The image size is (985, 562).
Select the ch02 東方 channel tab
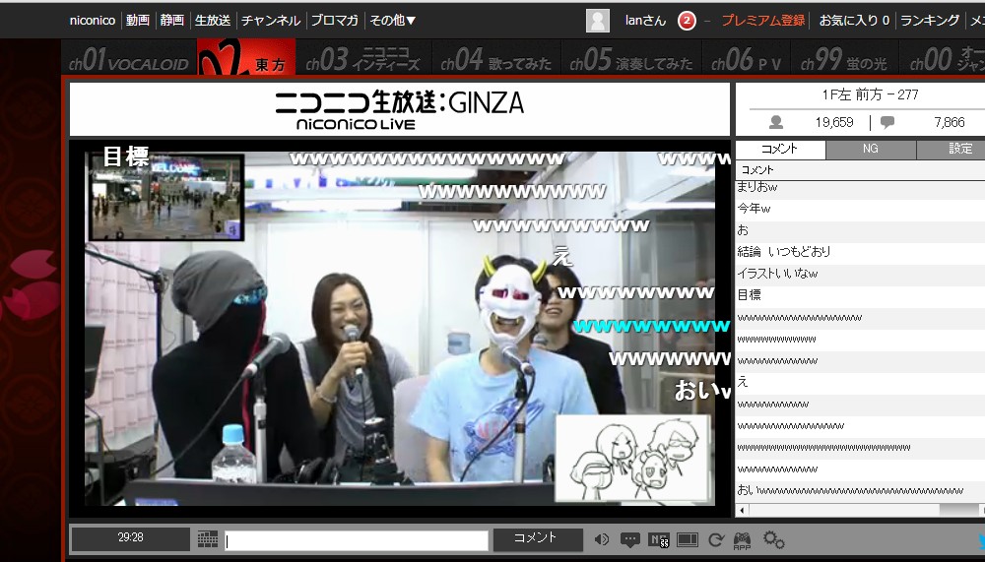(x=246, y=57)
